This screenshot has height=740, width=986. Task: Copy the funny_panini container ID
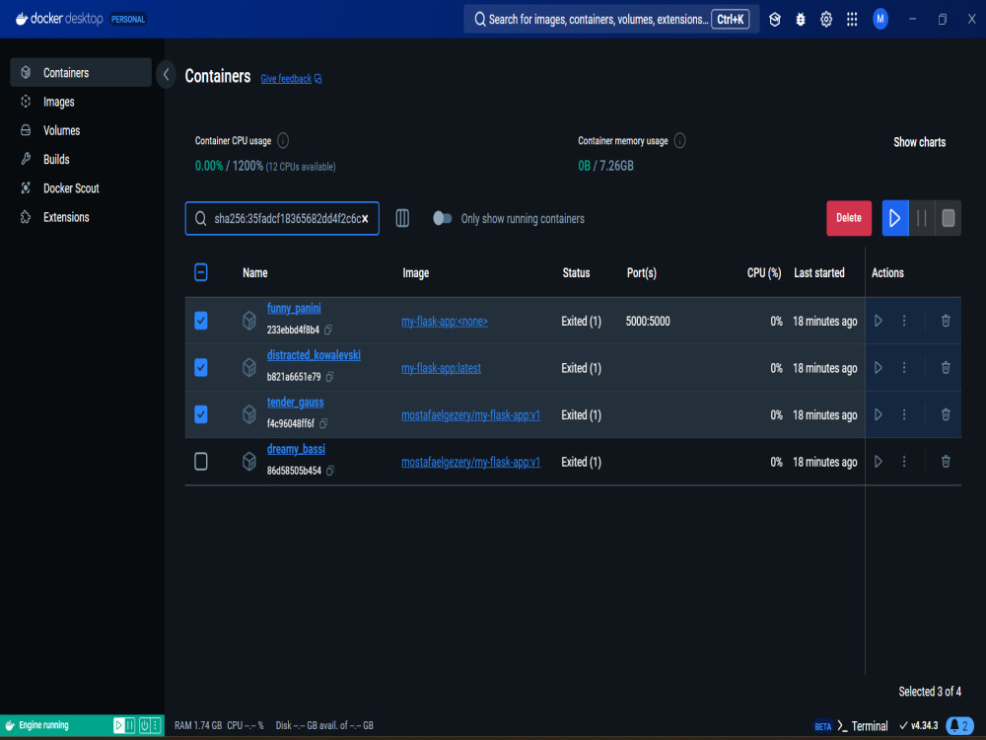pos(328,330)
